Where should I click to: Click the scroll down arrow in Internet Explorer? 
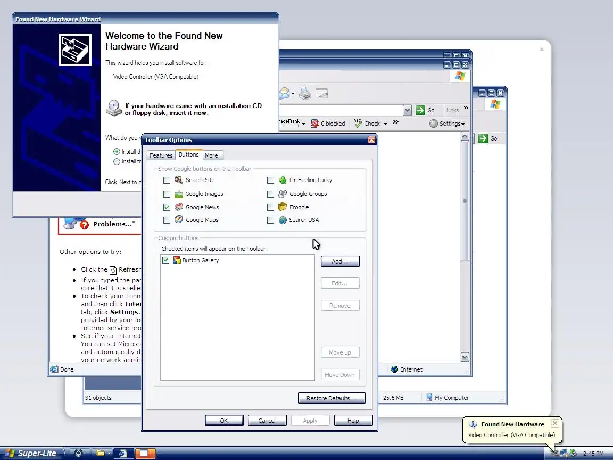tap(465, 357)
